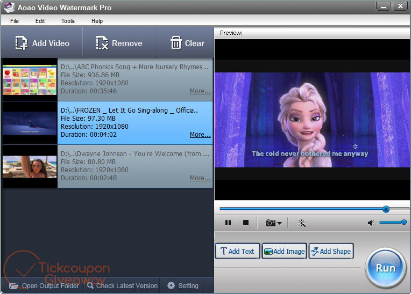Add a text watermark

[237, 251]
